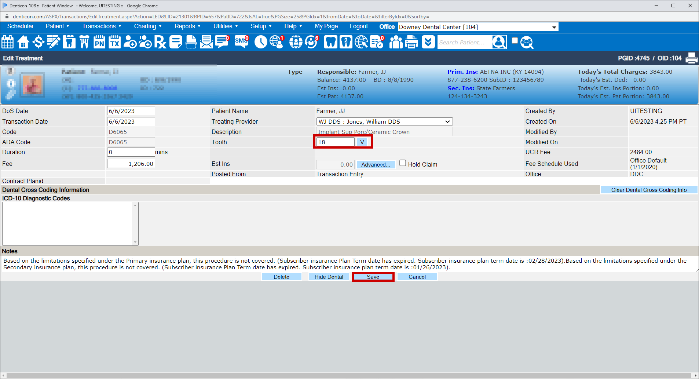The image size is (699, 379).
Task: Select the add patient icon
Action: 130,42
